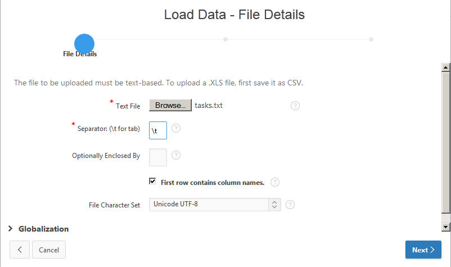Click the scrollbar up arrow
Screen dimensions: 451x267
446,67
